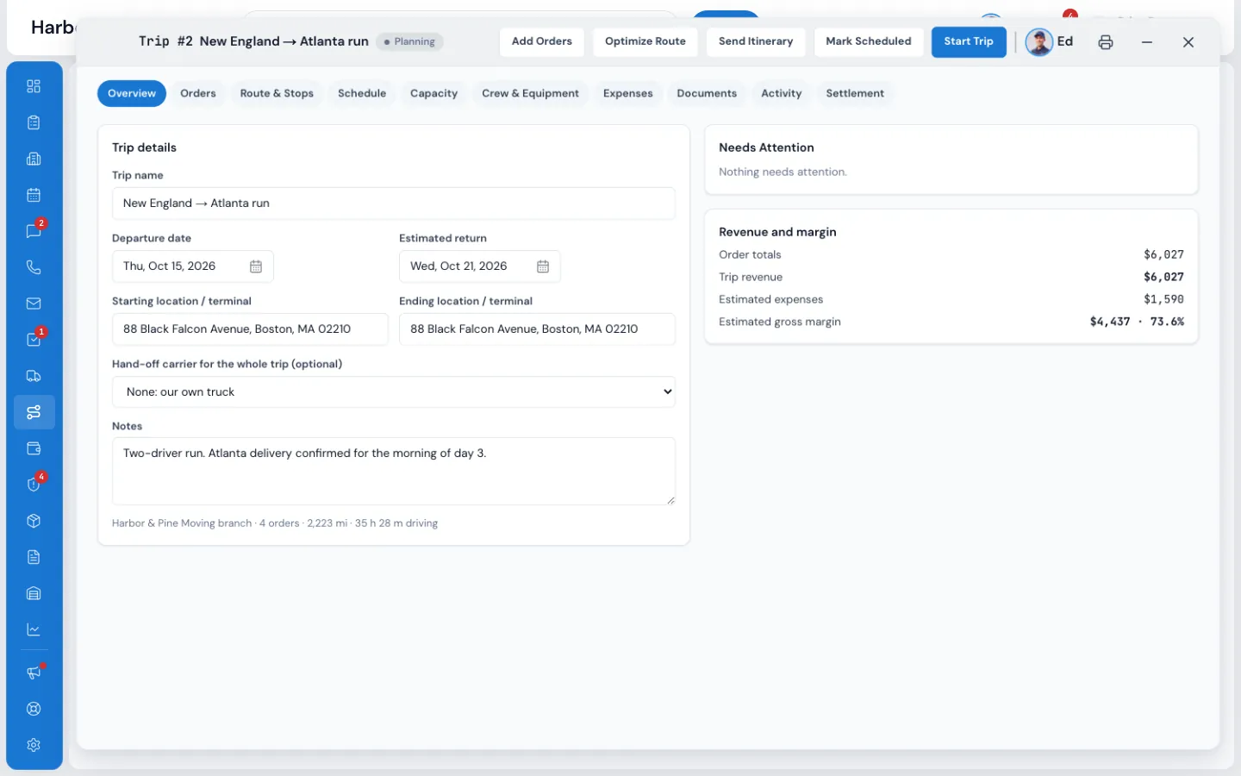Open the warehouse storage icon in sidebar
This screenshot has height=776, width=1241.
click(x=34, y=593)
